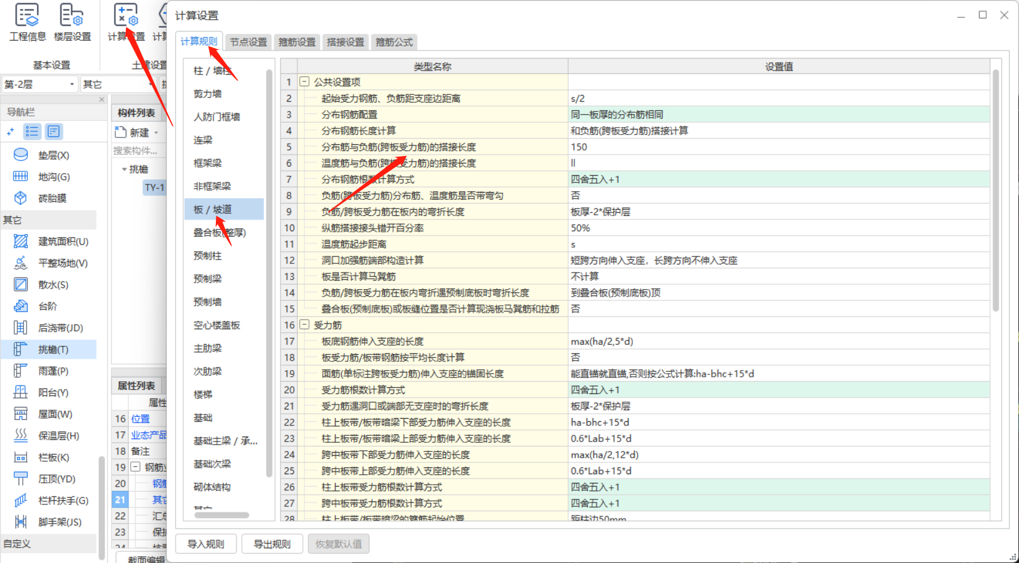This screenshot has height=563, width=1019.
Task: Collapse row 19 钢筋 property group
Action: 136,467
